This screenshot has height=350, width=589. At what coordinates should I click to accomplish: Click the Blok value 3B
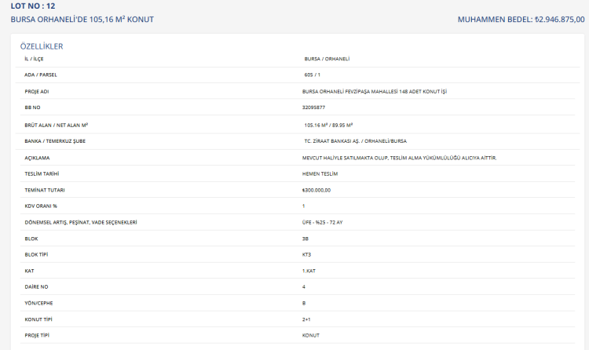305,239
